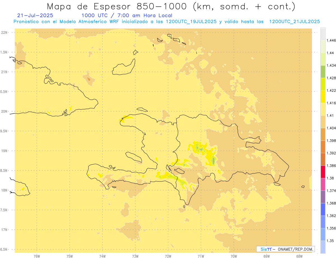Click the green 1.428–1.434 legend color band
The image size is (336, 260).
point(323,72)
